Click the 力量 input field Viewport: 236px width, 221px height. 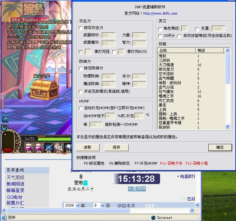coord(139,35)
